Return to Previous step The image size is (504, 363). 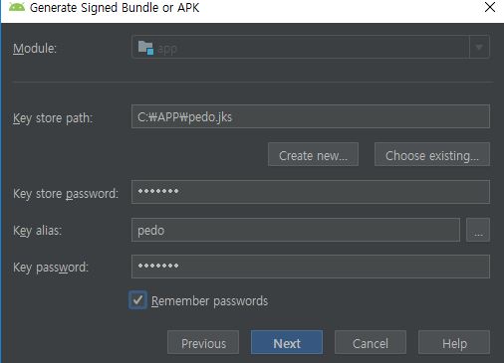(x=203, y=342)
